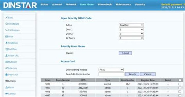Click RFID value 34a2384f
This screenshot has width=185, height=97.
(83, 88)
